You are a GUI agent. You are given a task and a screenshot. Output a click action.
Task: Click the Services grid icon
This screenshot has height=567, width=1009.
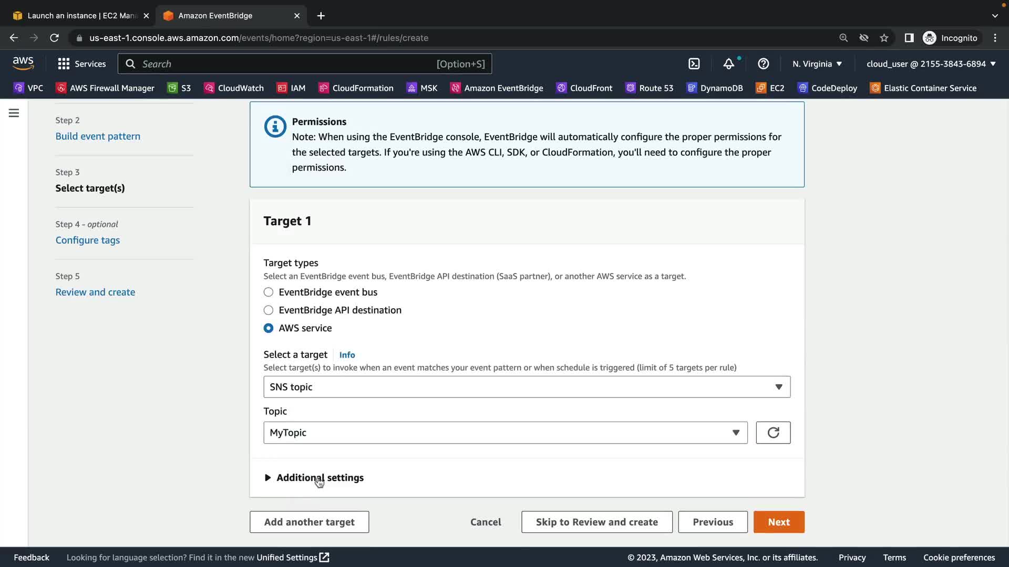click(64, 64)
